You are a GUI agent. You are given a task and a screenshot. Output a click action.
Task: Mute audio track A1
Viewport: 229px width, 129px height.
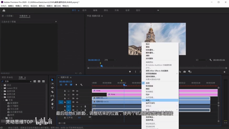pyautogui.click(x=77, y=107)
